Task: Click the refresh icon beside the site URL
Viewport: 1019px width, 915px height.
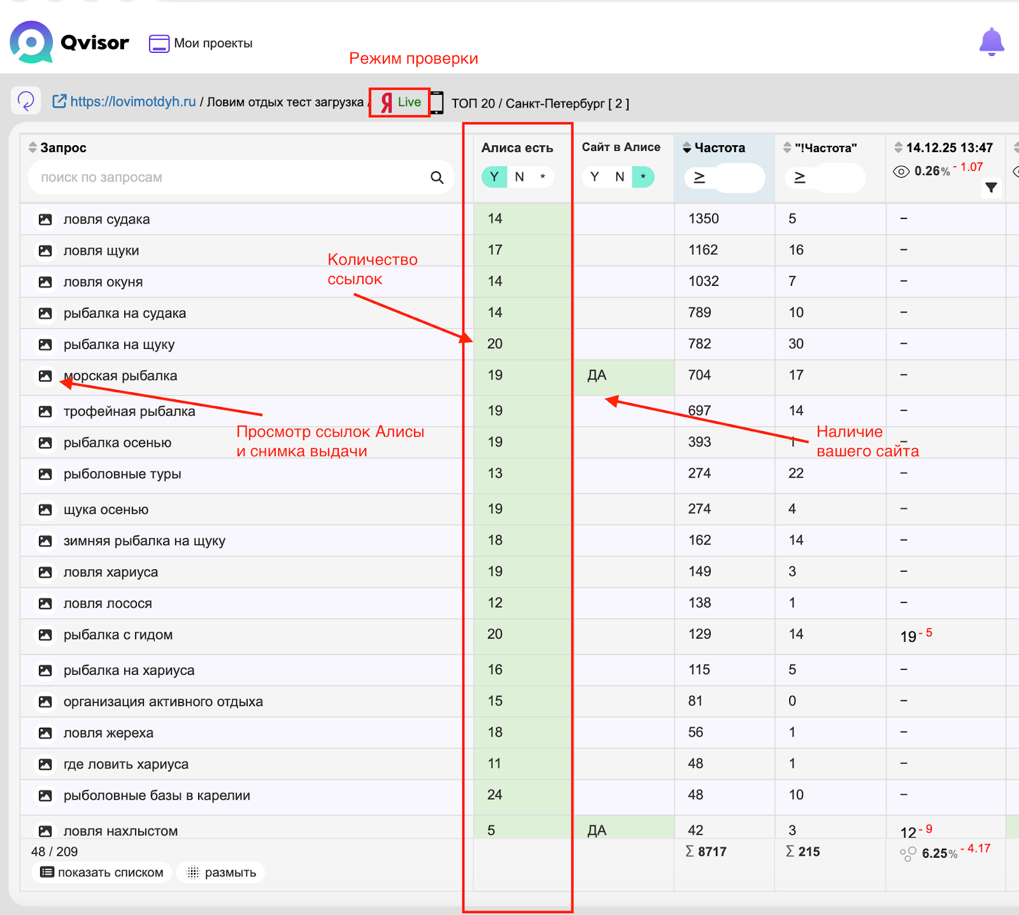Action: coord(26,101)
